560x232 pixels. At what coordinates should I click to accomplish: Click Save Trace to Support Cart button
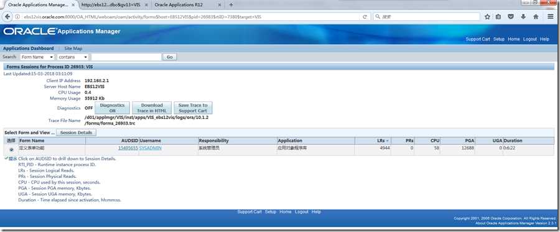tap(193, 108)
